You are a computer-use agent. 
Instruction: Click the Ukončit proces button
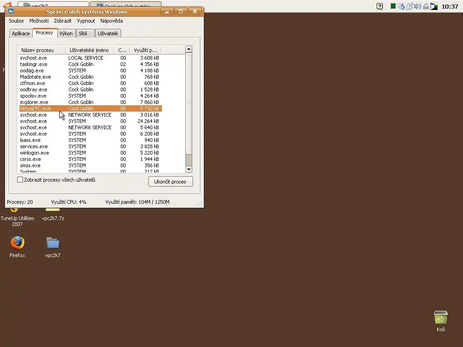click(x=170, y=182)
